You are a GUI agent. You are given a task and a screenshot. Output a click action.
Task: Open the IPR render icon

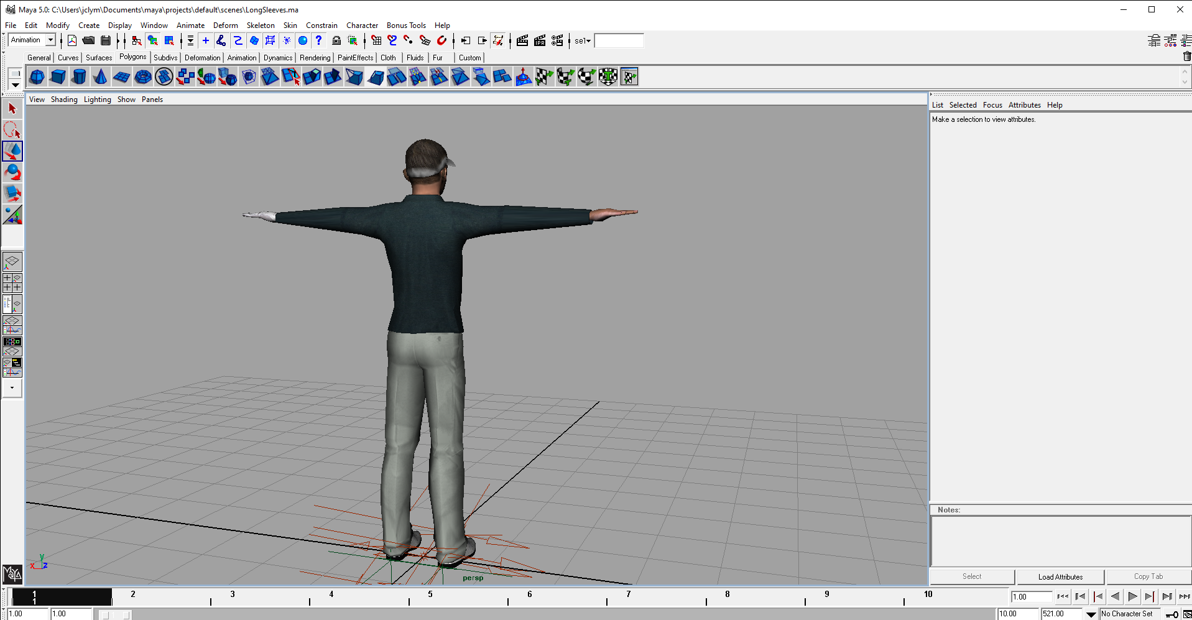click(x=540, y=41)
